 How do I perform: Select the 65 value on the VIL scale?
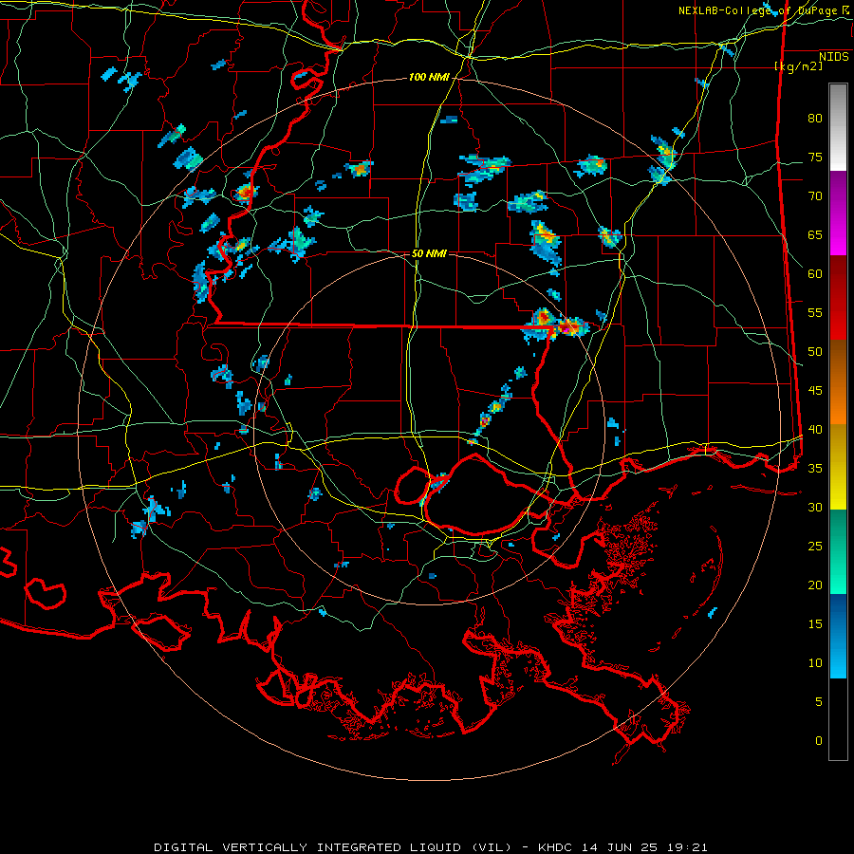(815, 234)
